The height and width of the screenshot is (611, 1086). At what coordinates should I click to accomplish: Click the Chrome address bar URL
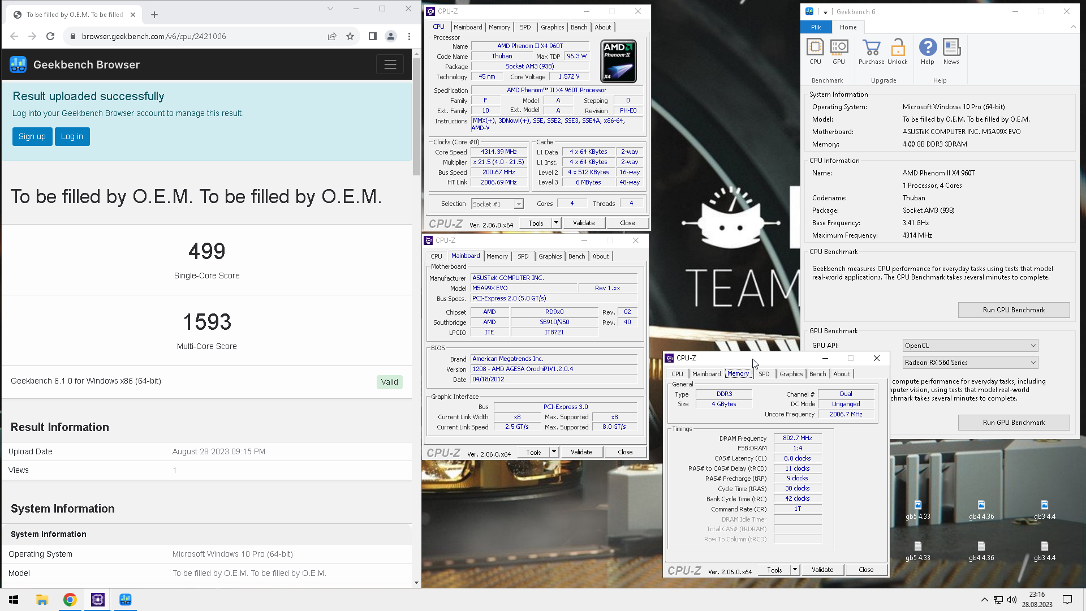(154, 36)
